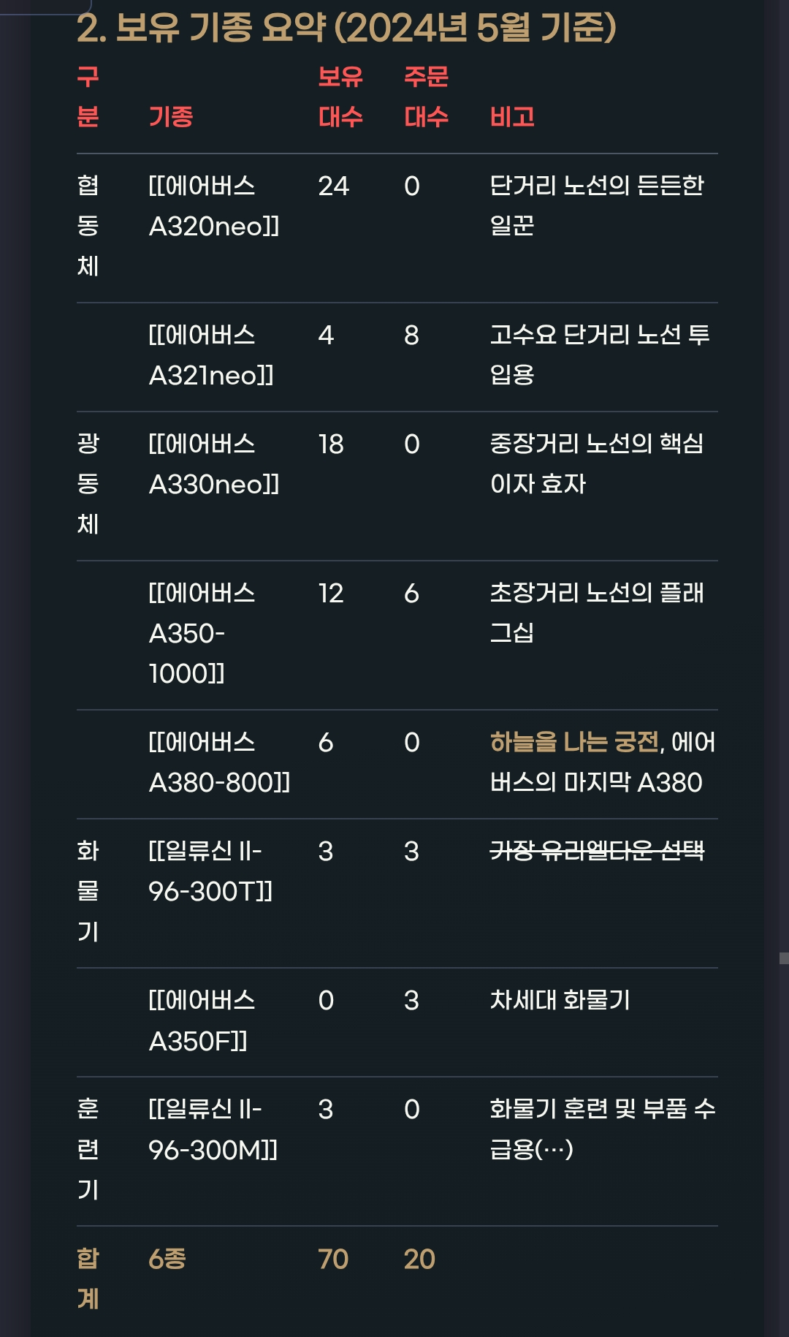Open the 일류신 Il-96-300M link
789x1337 pixels.
pos(213,1129)
